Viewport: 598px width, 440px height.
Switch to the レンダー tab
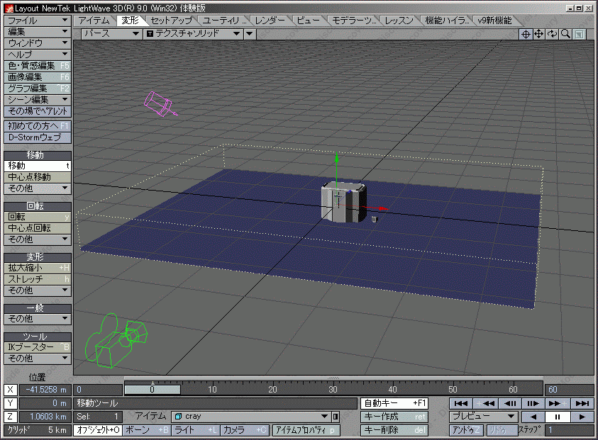click(270, 21)
